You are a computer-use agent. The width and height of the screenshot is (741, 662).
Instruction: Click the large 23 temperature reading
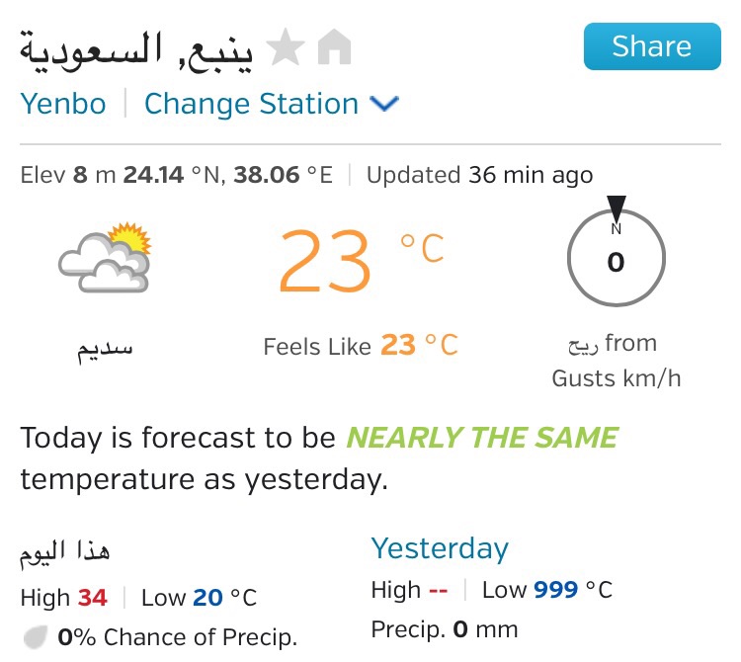coord(325,261)
